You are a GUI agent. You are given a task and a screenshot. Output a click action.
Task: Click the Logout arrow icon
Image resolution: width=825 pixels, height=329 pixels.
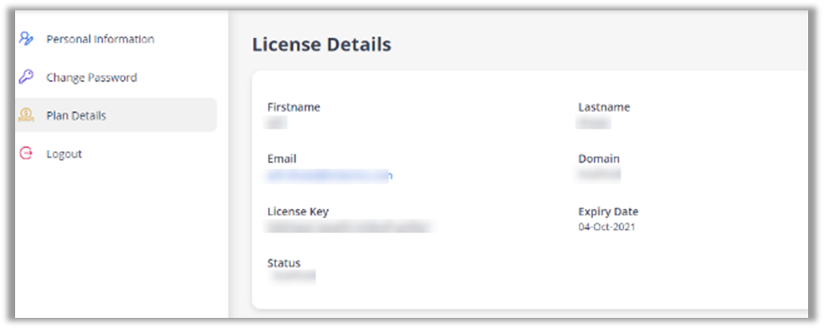pyautogui.click(x=26, y=154)
